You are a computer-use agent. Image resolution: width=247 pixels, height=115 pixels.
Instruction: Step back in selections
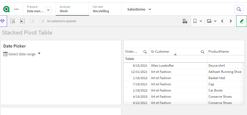click(x=22, y=21)
